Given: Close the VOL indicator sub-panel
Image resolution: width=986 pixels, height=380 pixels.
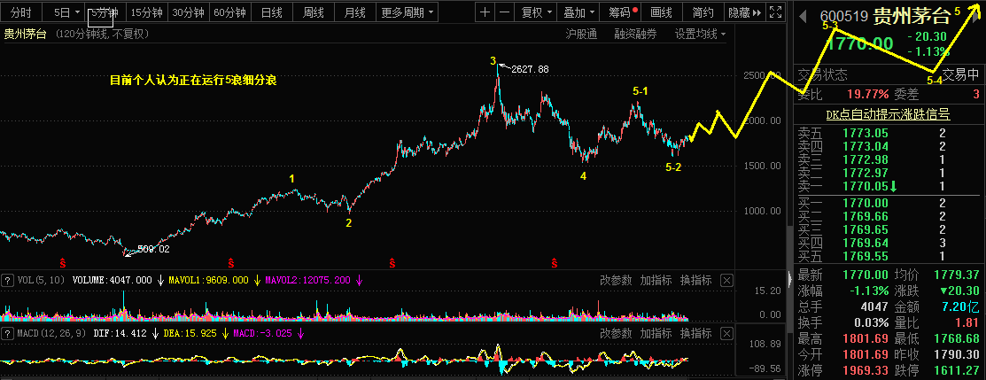Looking at the screenshot, I should pos(726,281).
